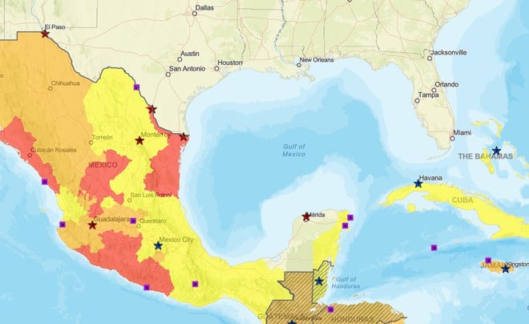This screenshot has width=529, height=324.
Task: Click the red star at Gulf coast border tip
Action: [x=184, y=137]
